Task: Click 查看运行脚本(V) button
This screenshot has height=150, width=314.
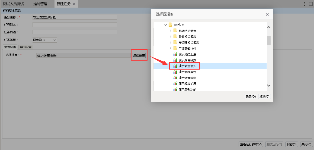Action: pyautogui.click(x=251, y=144)
